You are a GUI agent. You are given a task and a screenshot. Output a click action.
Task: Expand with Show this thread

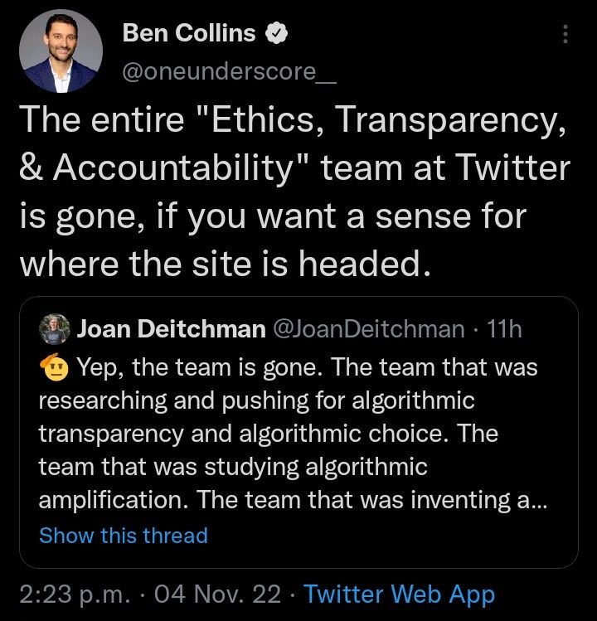123,536
